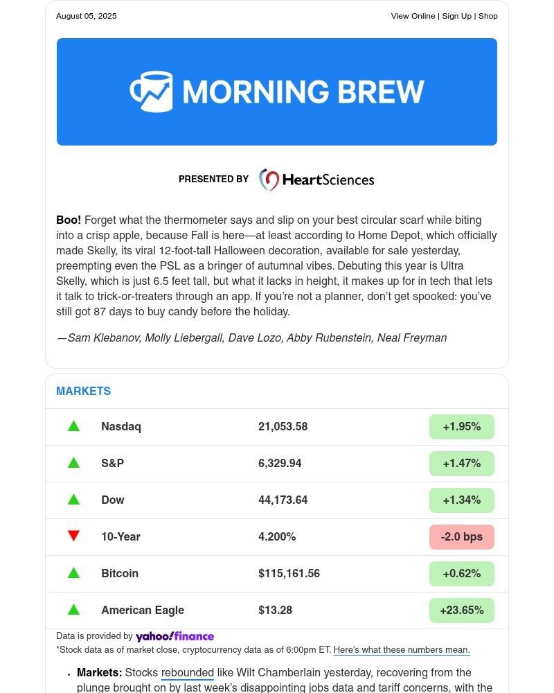The image size is (554, 693).
Task: Click the red down arrow beside 10-Year
Action: (73, 536)
